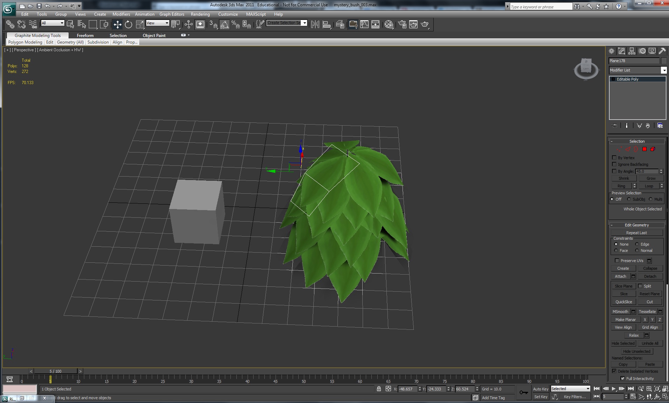This screenshot has height=403, width=669.
Task: Select the Link tool in main toolbar
Action: pyautogui.click(x=10, y=24)
